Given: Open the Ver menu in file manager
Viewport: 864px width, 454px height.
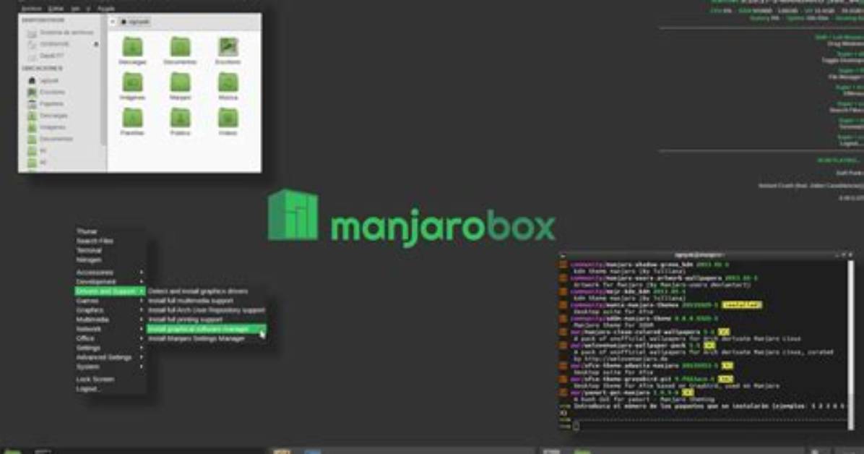Looking at the screenshot, I should click(75, 9).
